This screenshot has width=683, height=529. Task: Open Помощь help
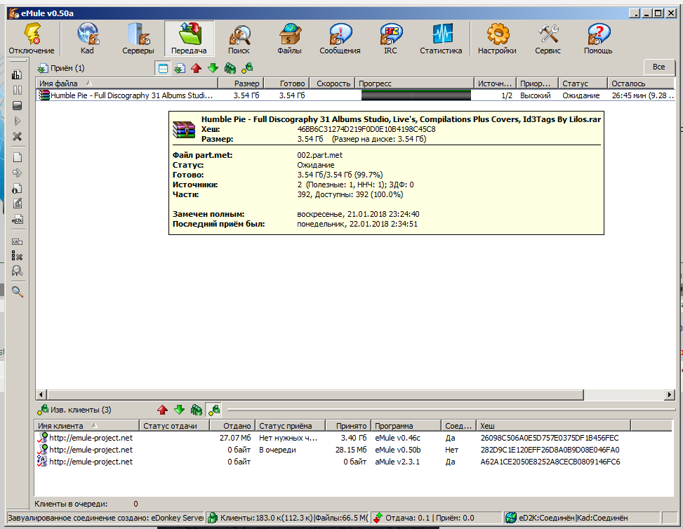[598, 39]
